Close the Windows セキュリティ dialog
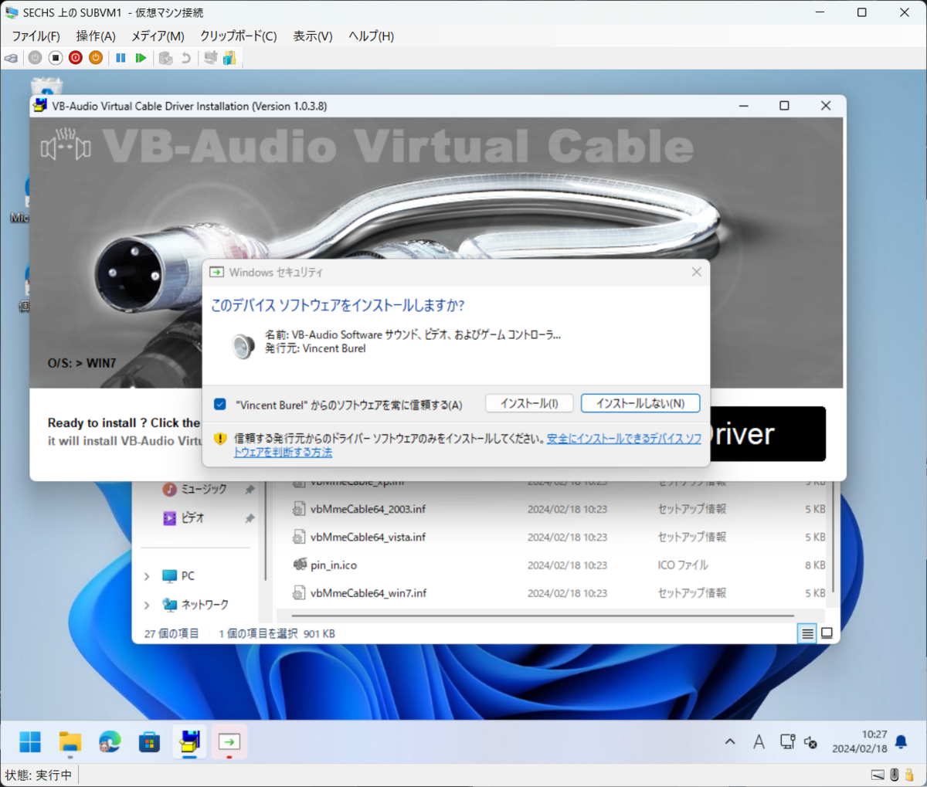 pos(697,272)
